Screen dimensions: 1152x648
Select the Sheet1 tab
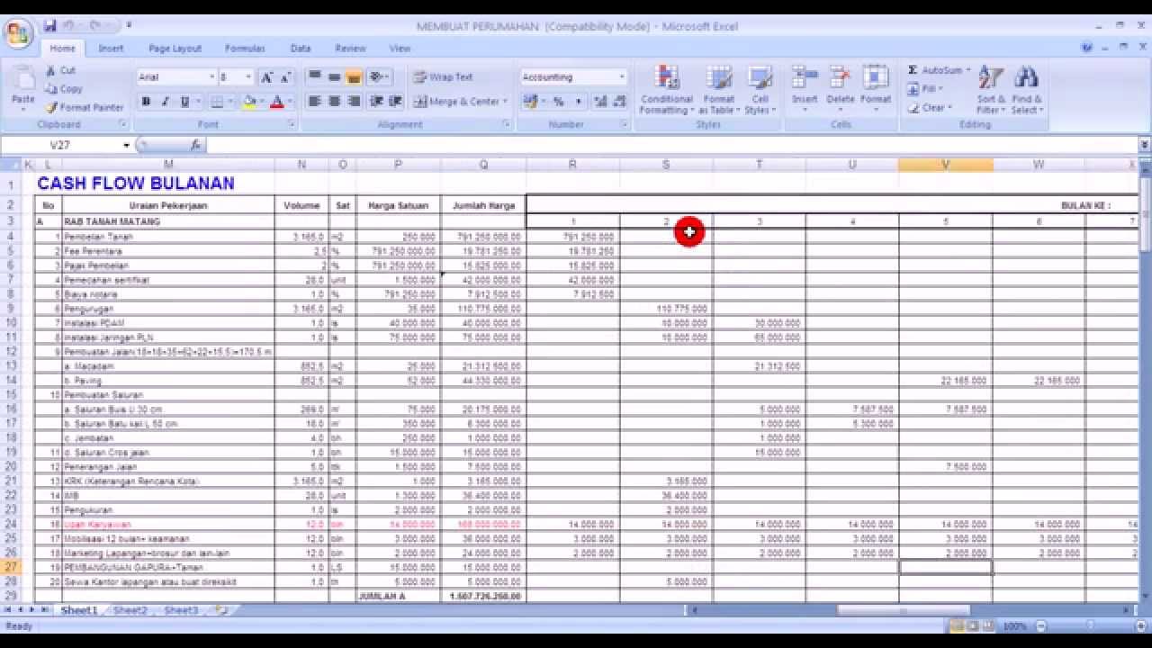[78, 611]
